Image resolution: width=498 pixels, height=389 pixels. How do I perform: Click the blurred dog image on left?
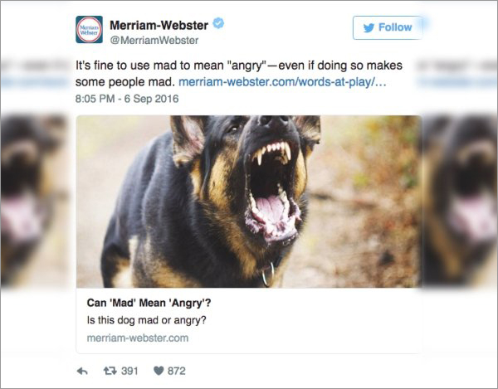[34, 202]
